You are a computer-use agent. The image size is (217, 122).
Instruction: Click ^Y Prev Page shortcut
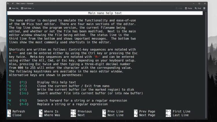pyautogui.click(x=144, y=111)
